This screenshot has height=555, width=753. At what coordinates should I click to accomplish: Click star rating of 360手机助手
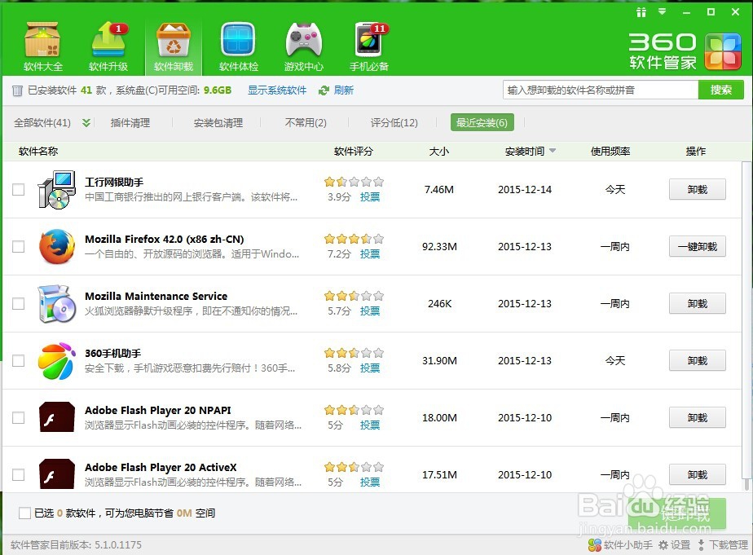[354, 353]
